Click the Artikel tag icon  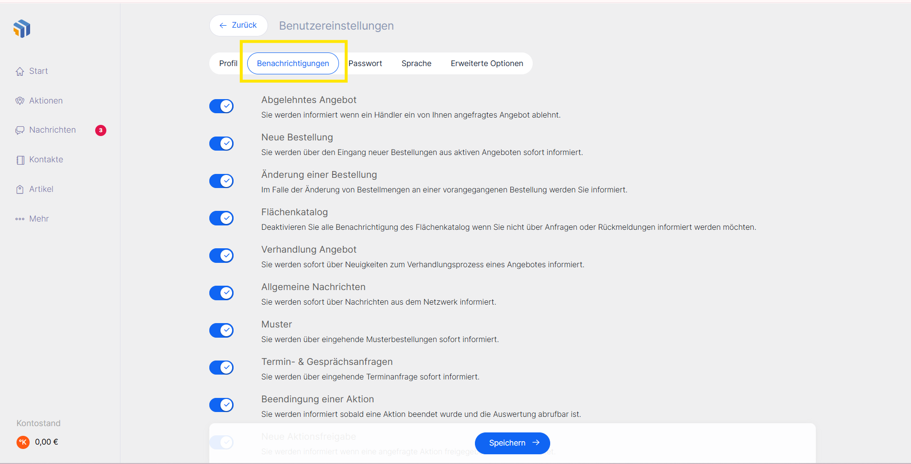(x=20, y=189)
